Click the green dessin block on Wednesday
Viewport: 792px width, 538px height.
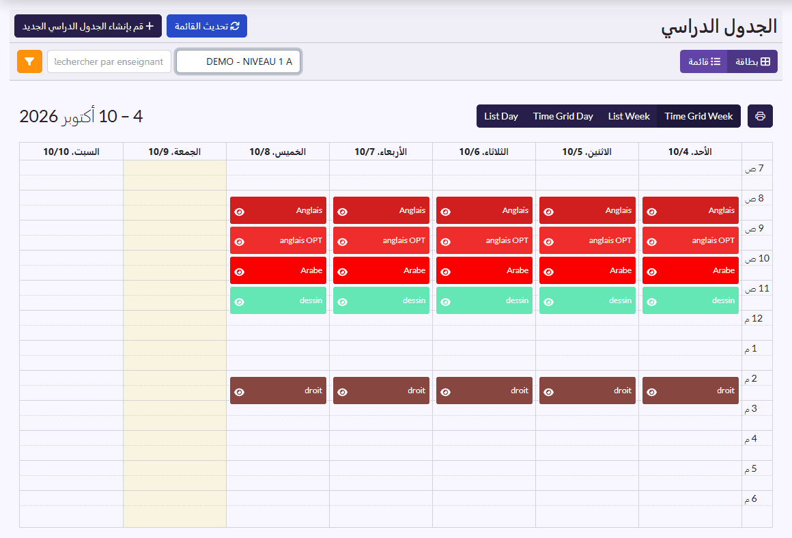pyautogui.click(x=381, y=300)
